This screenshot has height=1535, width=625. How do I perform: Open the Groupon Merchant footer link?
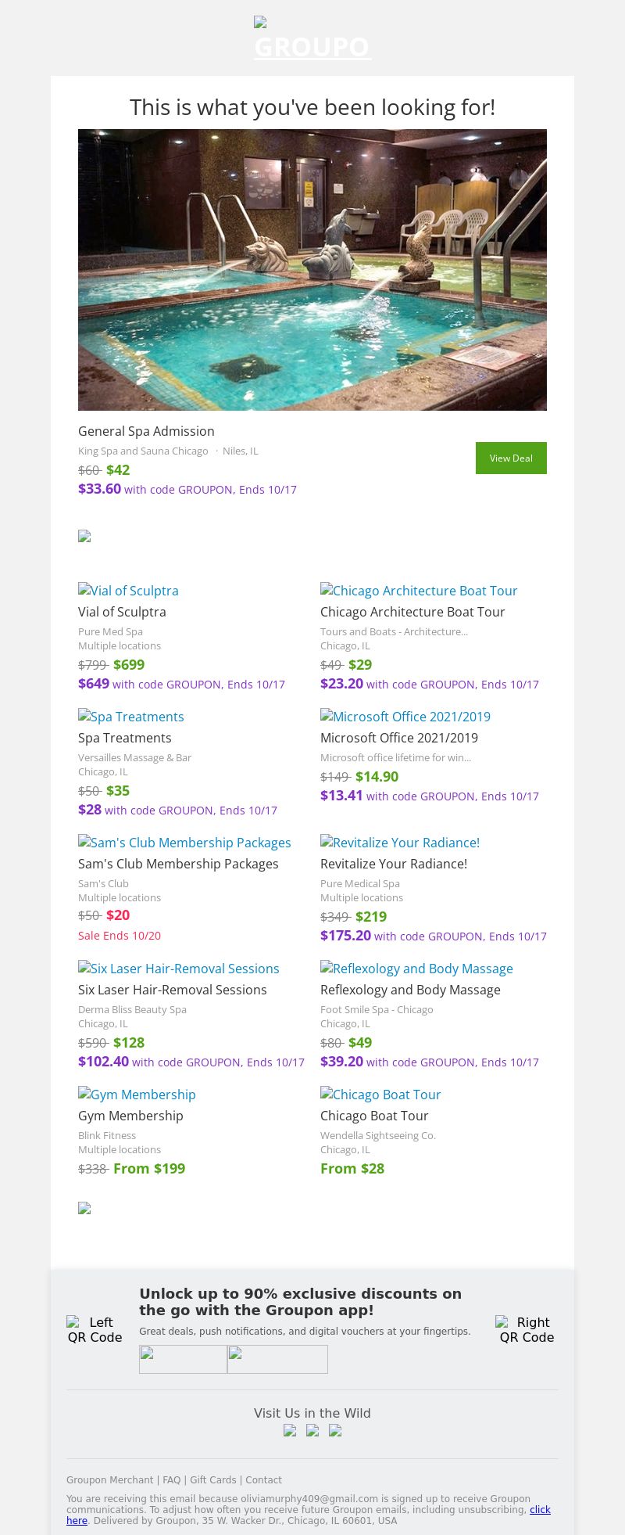(x=109, y=1480)
